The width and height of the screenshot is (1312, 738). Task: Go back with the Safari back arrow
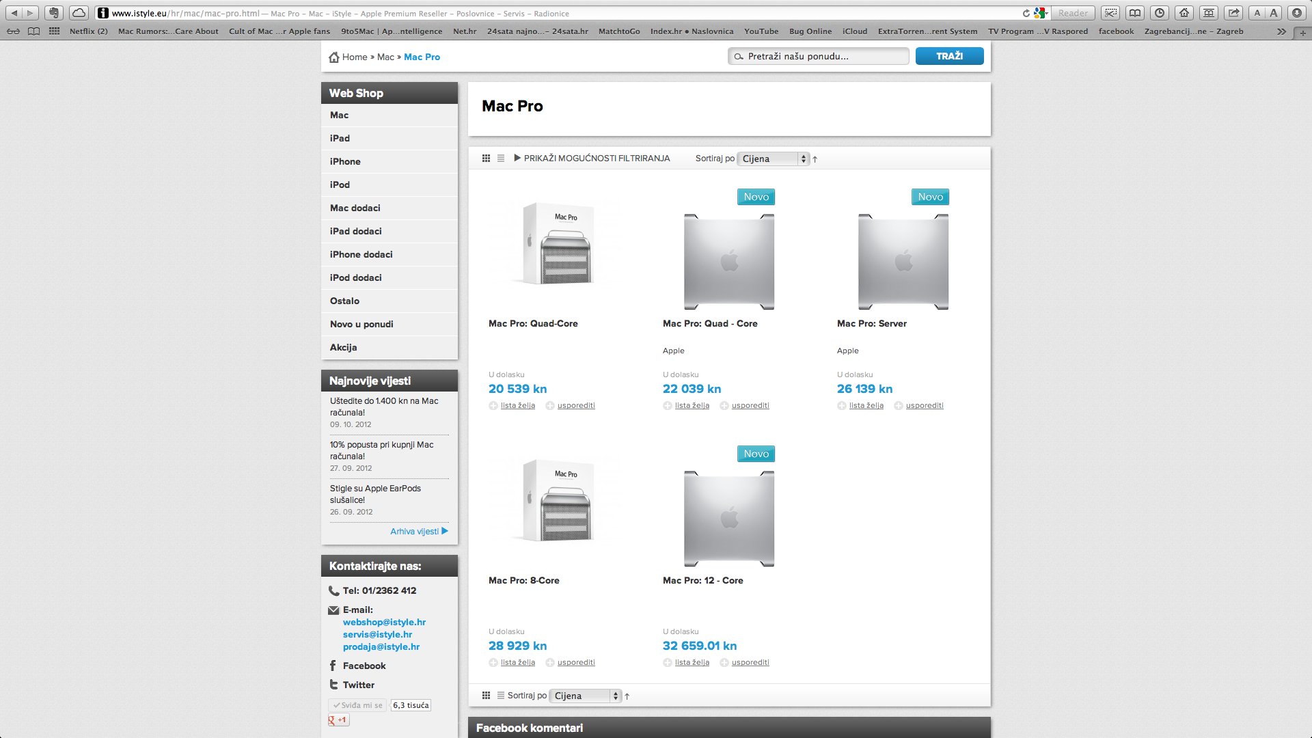tap(14, 13)
